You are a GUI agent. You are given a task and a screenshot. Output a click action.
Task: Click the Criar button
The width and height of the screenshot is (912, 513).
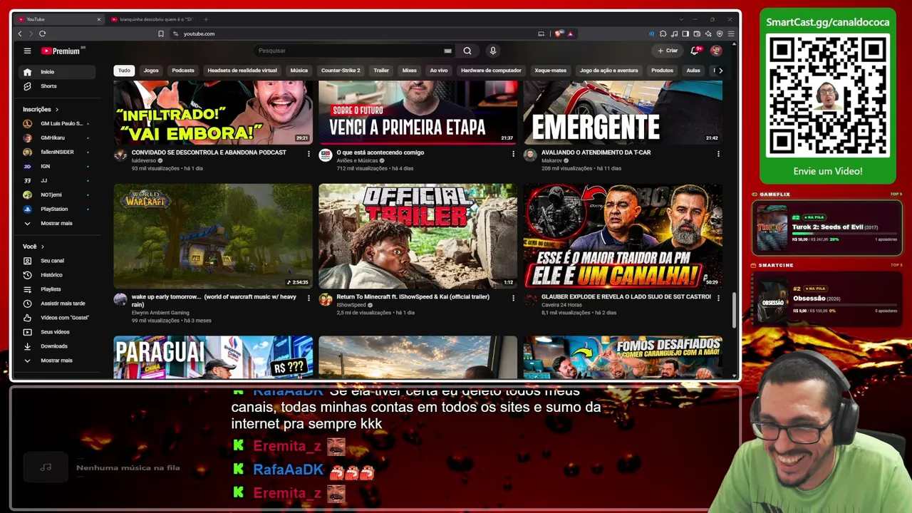pos(668,51)
